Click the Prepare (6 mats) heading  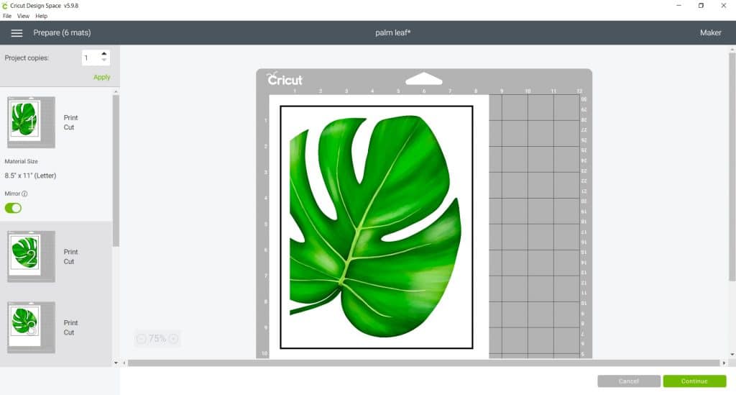pyautogui.click(x=62, y=33)
